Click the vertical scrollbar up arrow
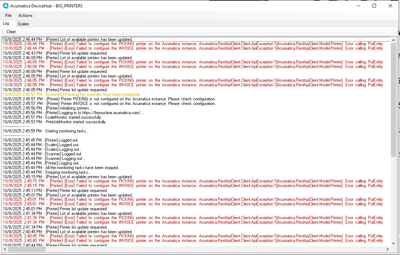Screen dimensions: 400x255 [393, 40]
